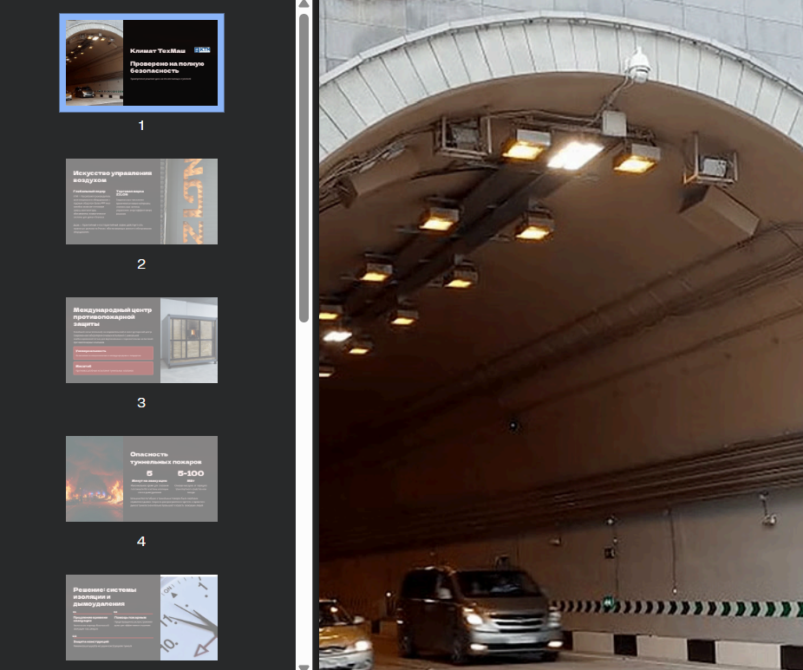Click the number 2 label under second slide
This screenshot has height=670, width=803.
pos(141,264)
